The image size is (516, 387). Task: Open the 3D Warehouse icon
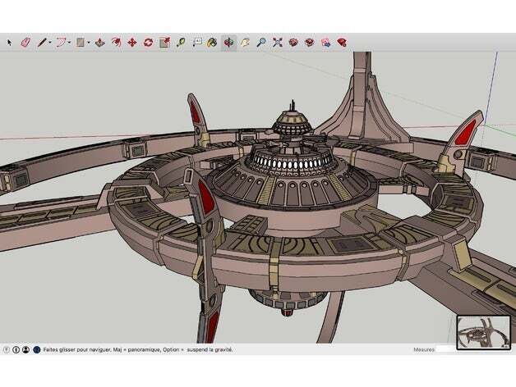[x=293, y=43]
